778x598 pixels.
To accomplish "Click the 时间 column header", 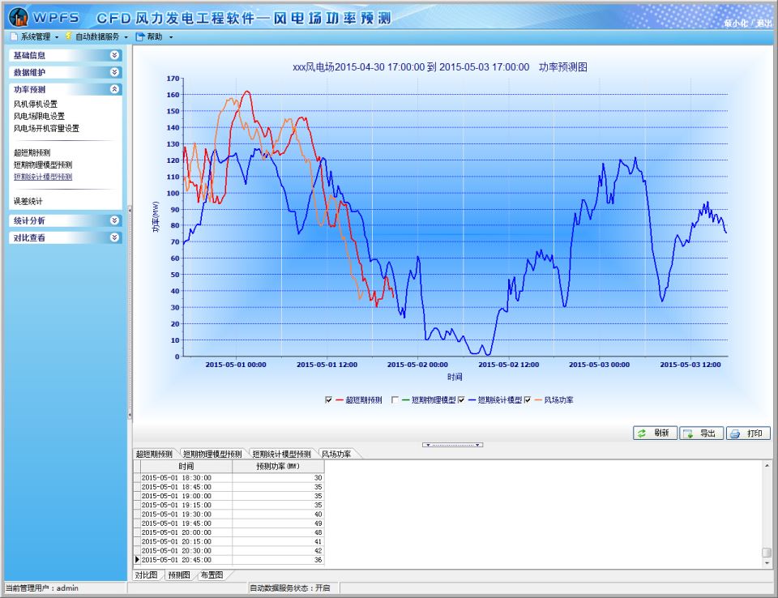I will tap(186, 466).
